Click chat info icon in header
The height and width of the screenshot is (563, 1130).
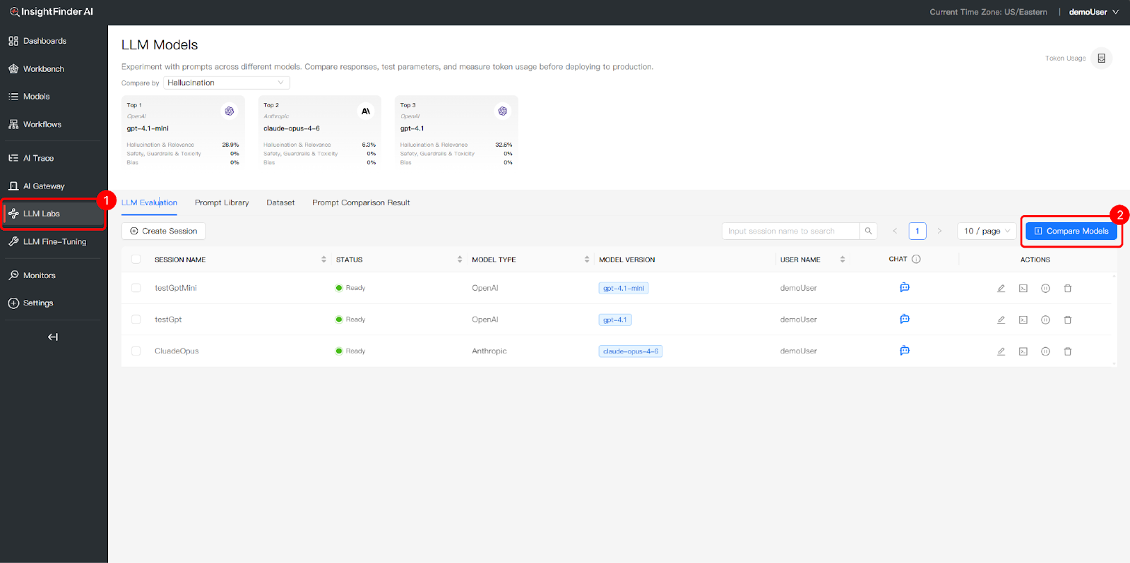[x=916, y=259]
